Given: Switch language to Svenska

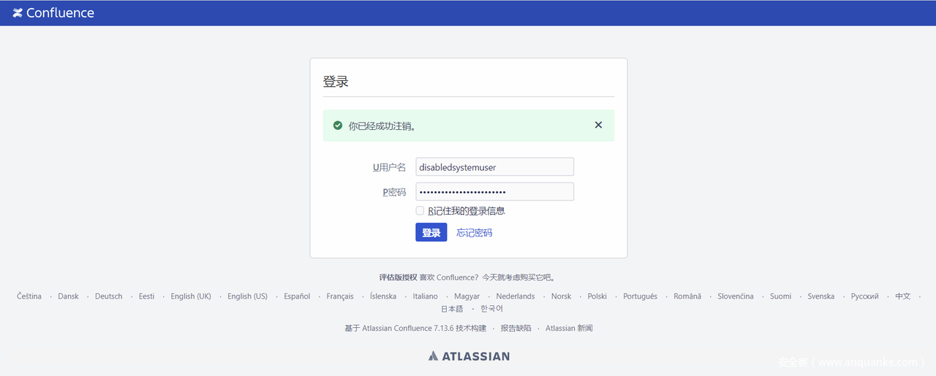Looking at the screenshot, I should (x=821, y=296).
